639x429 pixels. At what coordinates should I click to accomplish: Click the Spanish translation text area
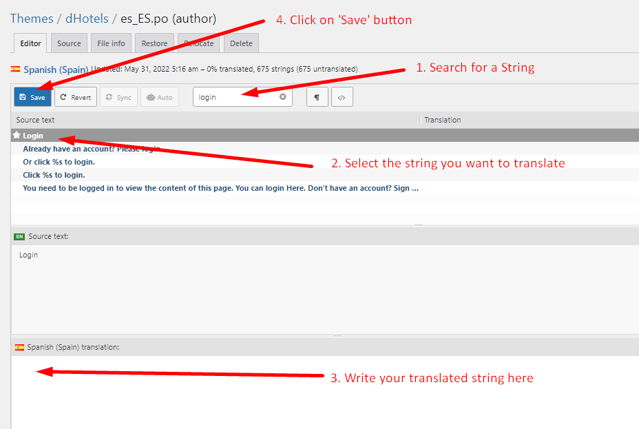coord(324,393)
